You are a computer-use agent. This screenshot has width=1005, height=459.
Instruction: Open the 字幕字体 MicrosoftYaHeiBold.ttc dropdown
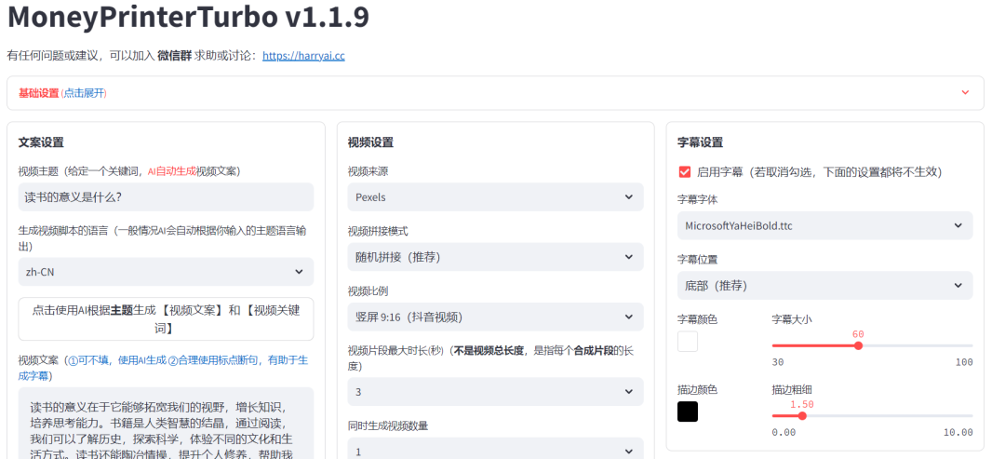point(824,225)
